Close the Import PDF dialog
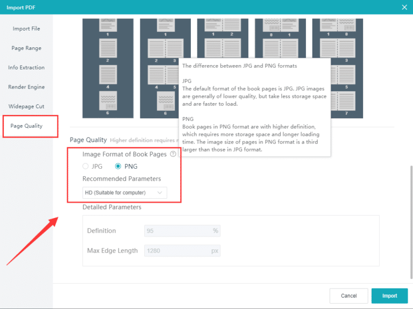The image size is (413, 309). click(x=404, y=7)
